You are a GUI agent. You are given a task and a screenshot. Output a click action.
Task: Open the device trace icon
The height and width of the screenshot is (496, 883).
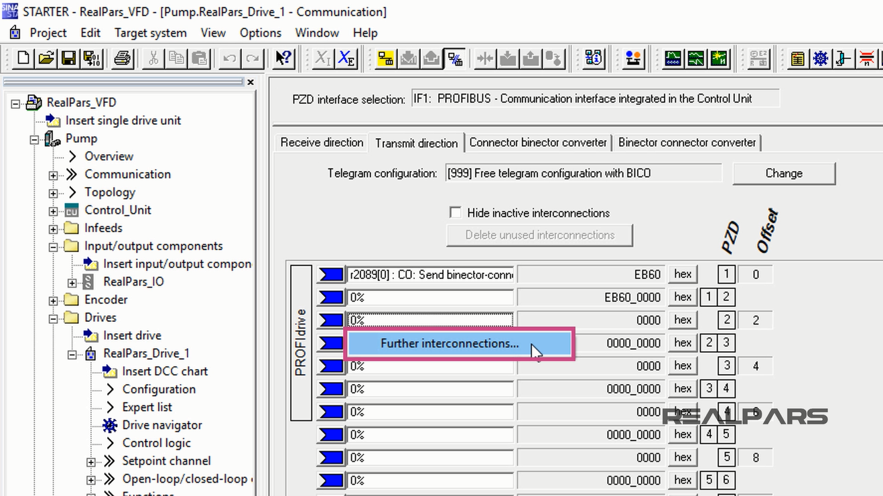click(673, 58)
